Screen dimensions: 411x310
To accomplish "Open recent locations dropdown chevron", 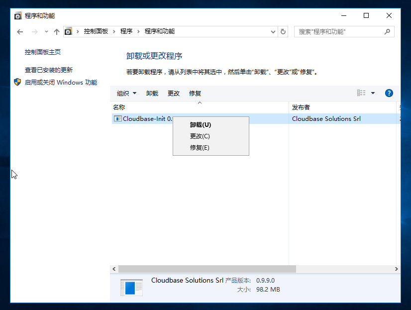I will click(x=46, y=32).
